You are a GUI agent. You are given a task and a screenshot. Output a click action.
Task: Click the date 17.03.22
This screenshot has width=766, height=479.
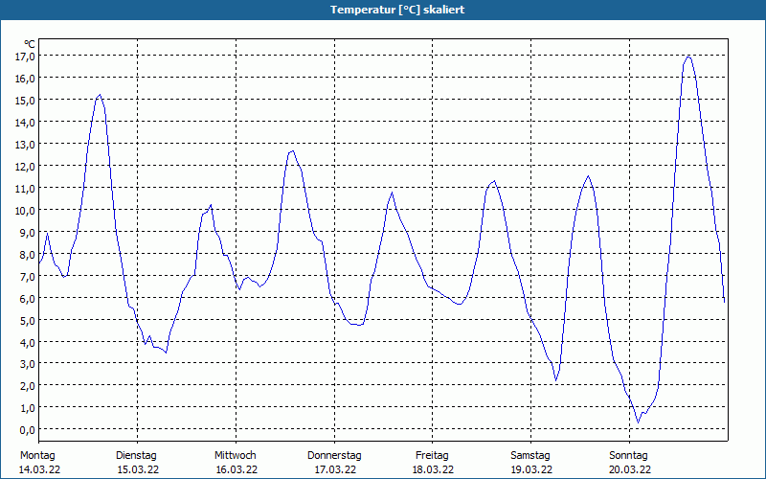click(335, 469)
